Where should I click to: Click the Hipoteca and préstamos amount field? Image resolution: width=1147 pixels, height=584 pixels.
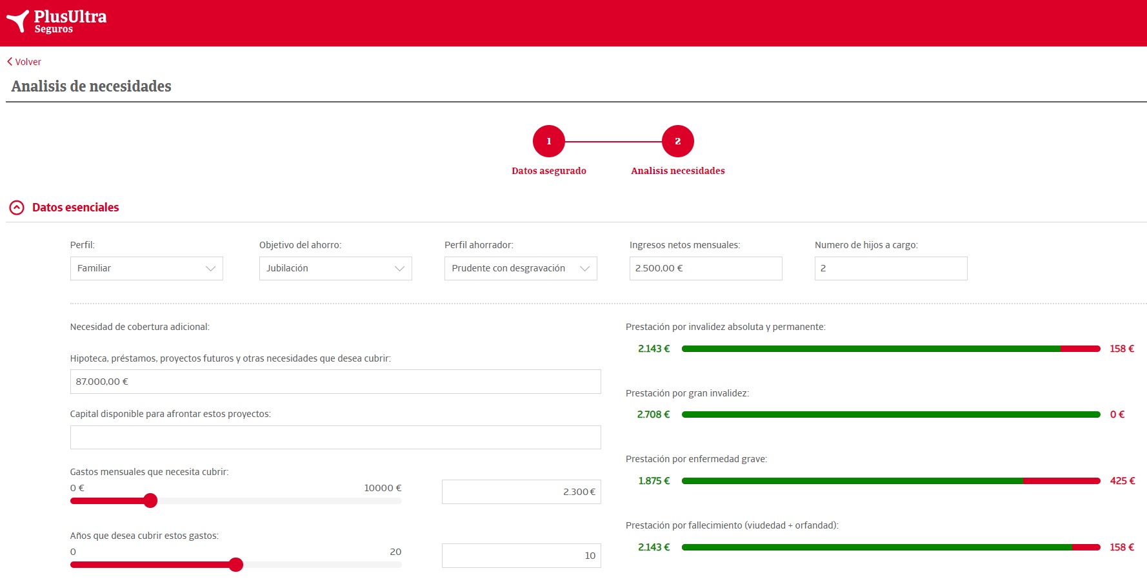pyautogui.click(x=335, y=382)
